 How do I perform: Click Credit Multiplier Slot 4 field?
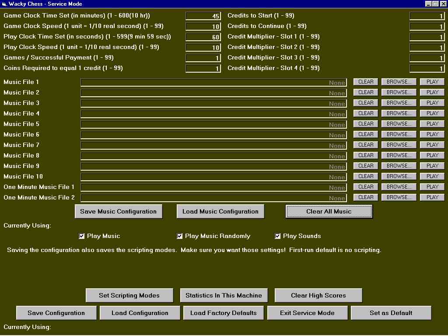point(427,69)
